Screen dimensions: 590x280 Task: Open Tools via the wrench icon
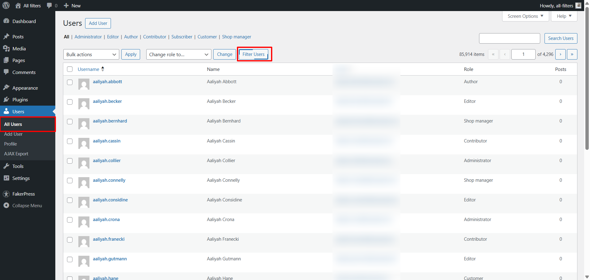pos(6,166)
